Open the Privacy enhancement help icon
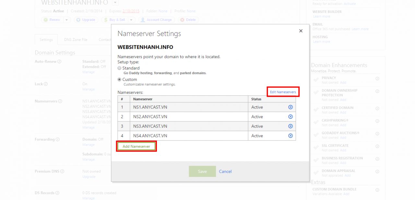The image size is (415, 200). tap(377, 79)
